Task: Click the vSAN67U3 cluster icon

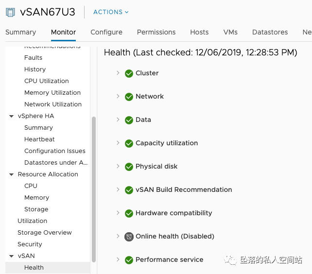Action: point(11,12)
